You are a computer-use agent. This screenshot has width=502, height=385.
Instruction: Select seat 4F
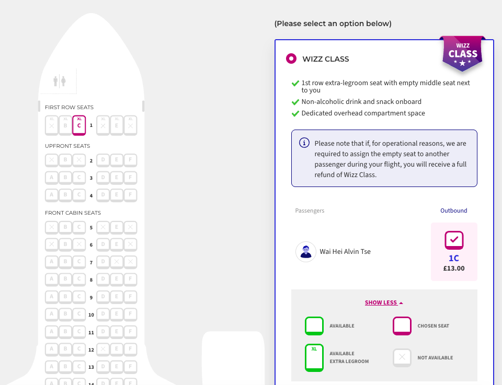click(x=130, y=195)
